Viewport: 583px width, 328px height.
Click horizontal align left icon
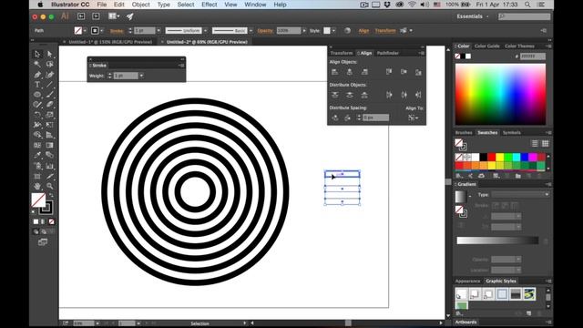[334, 72]
